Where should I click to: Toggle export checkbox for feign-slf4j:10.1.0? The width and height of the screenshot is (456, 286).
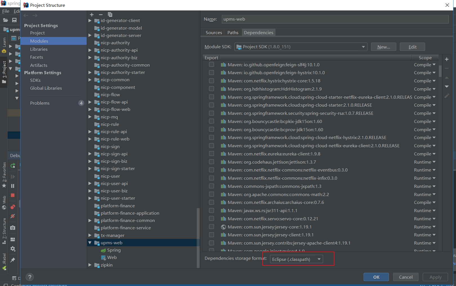point(211,65)
